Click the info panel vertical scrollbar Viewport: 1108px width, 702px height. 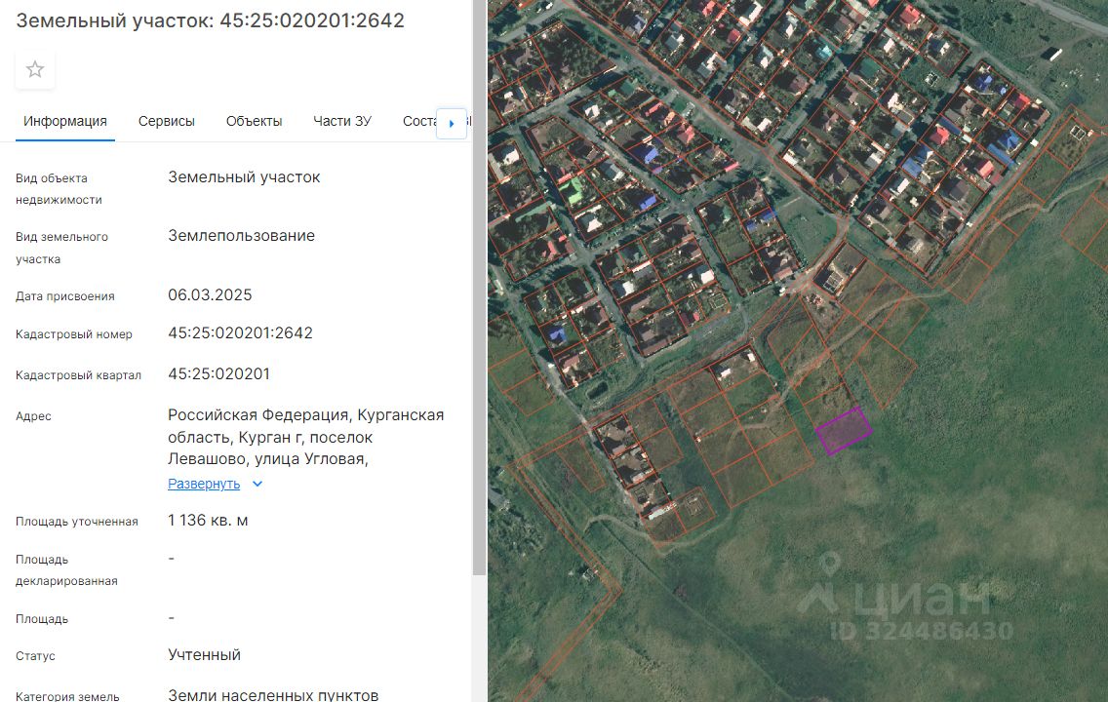(479, 288)
